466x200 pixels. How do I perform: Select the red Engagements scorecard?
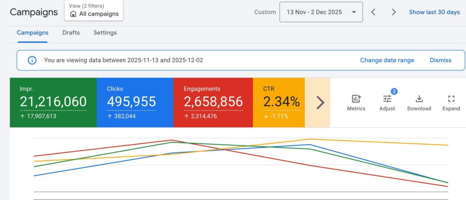213,102
